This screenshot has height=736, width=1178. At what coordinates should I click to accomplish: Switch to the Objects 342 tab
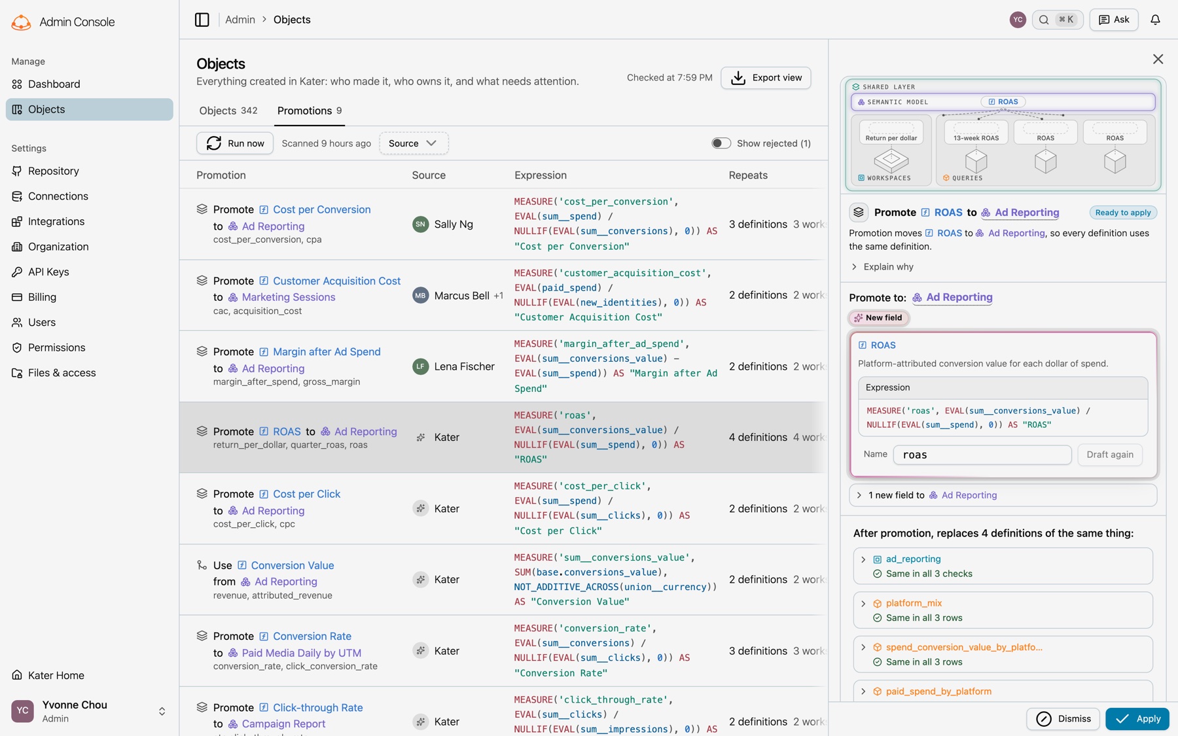pos(228,111)
